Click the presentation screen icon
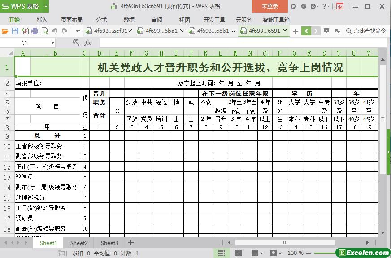Screen dimensions: 391x258 pyautogui.click(x=326, y=31)
